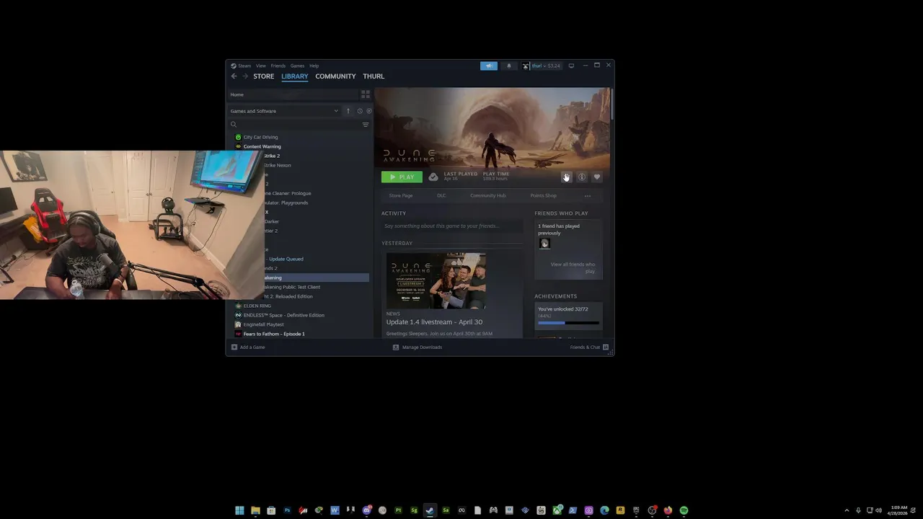Open the View menu
Viewport: 923px width, 519px height.
point(261,66)
